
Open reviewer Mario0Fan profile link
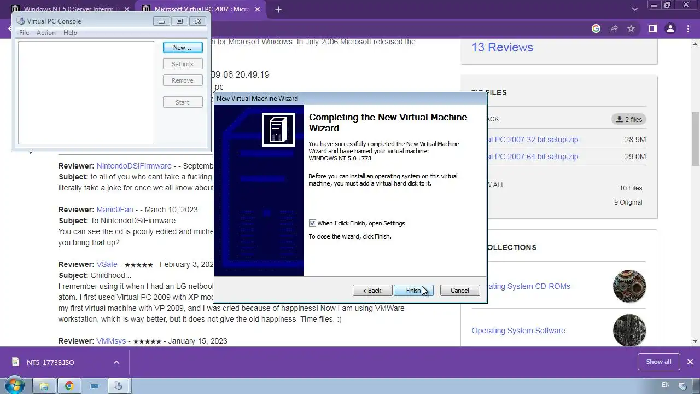pos(115,210)
